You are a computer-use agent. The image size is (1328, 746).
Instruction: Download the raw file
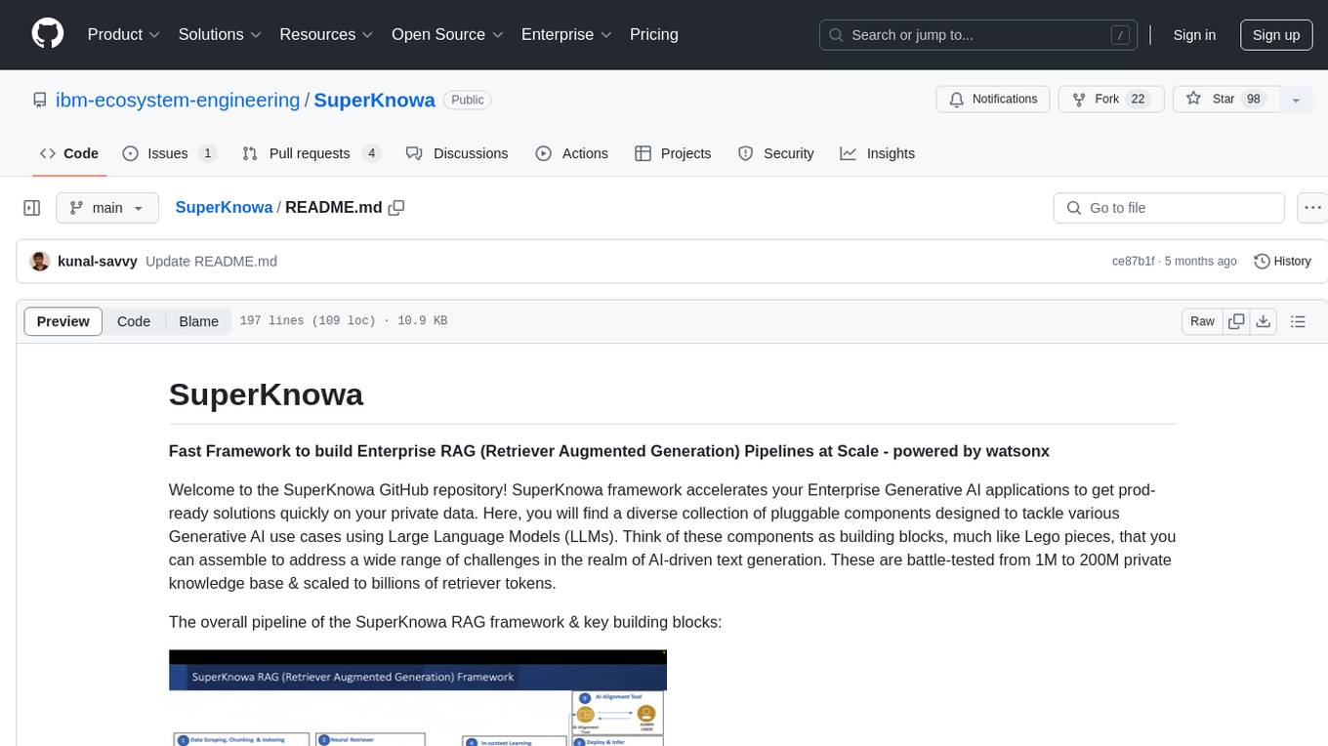pos(1264,321)
